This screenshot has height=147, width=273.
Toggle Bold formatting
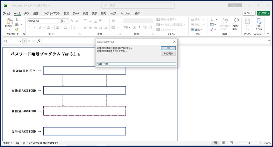(30, 27)
